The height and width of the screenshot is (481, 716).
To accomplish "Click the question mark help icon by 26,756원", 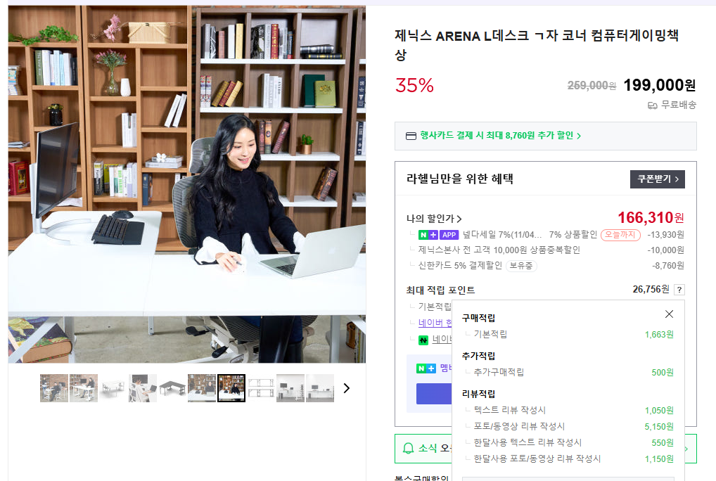I will point(679,289).
